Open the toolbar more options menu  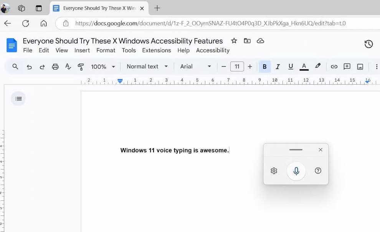[377, 67]
